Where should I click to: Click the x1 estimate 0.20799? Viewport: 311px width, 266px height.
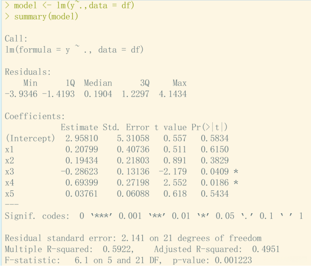82,149
